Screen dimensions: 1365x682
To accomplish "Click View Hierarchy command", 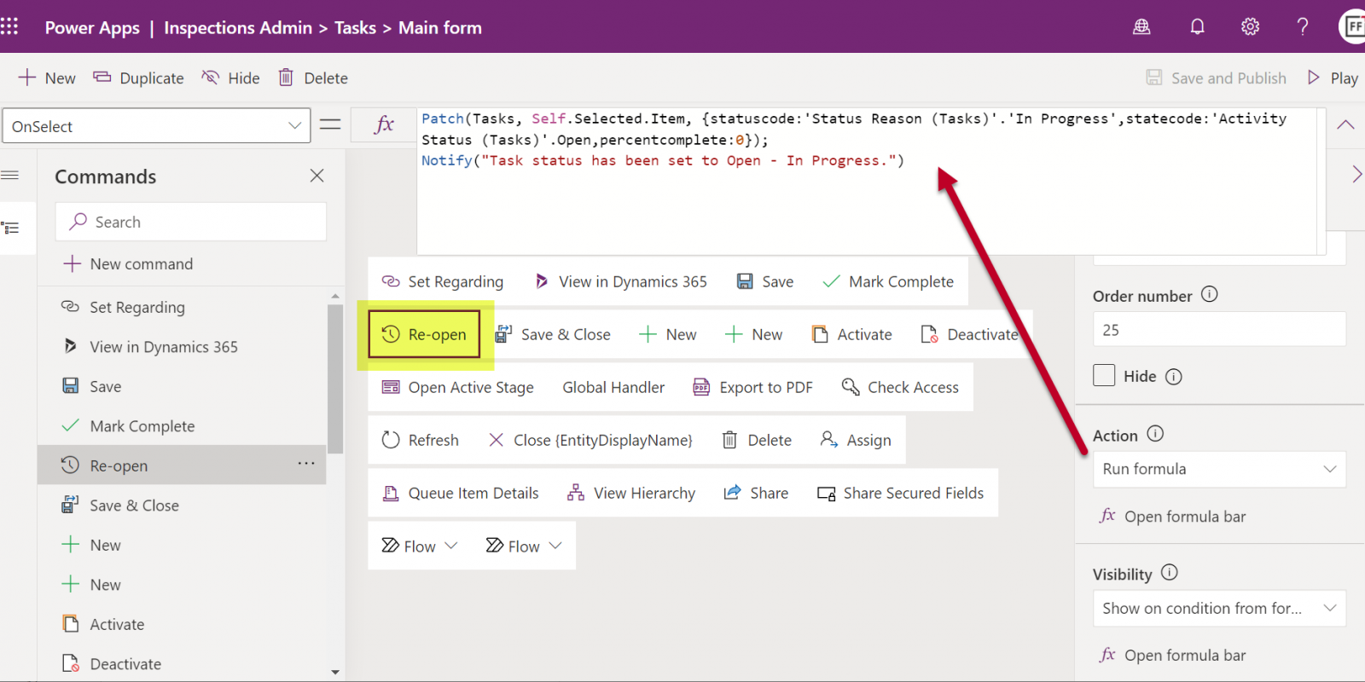I will pyautogui.click(x=631, y=493).
